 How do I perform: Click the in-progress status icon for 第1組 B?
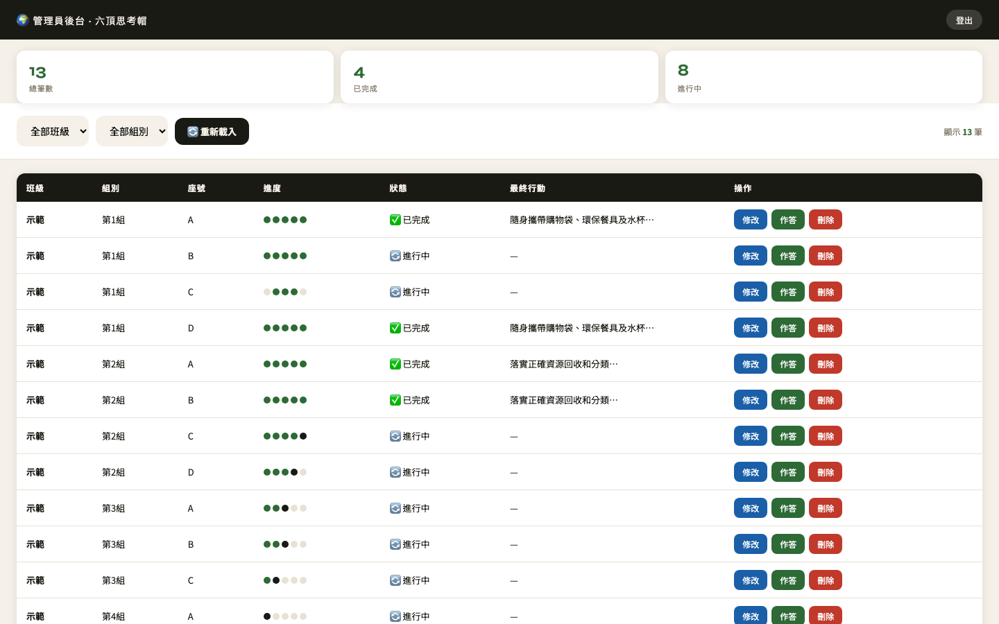tap(395, 256)
